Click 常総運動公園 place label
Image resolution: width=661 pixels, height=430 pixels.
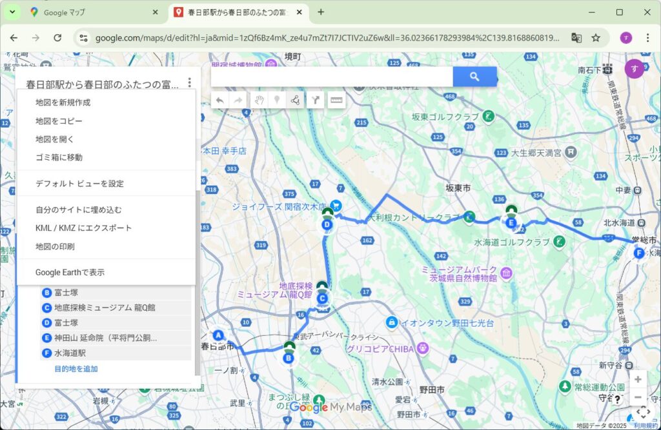[600, 387]
